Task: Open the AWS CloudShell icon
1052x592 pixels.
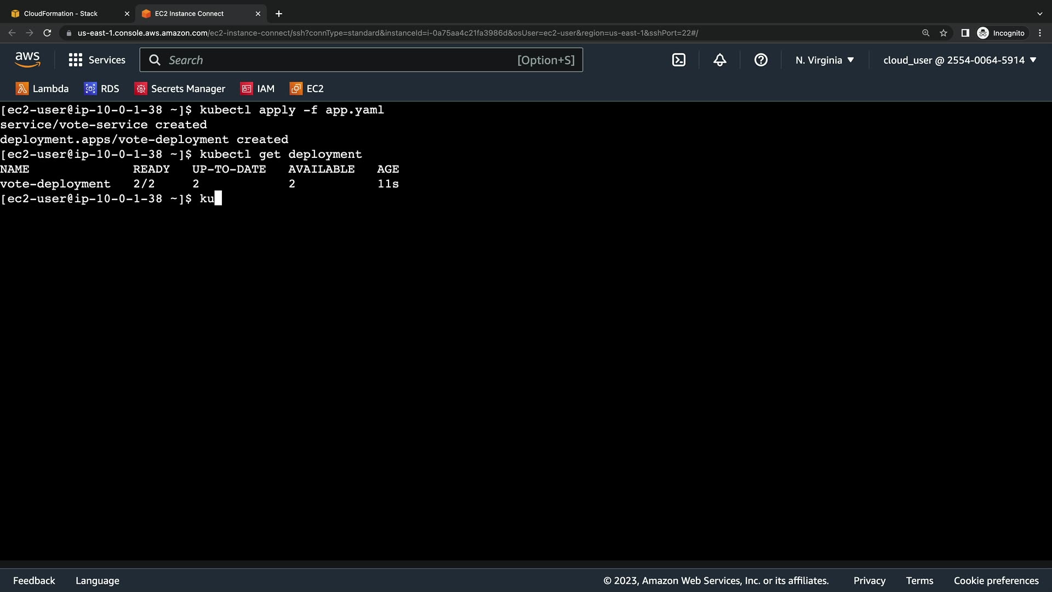Action: pos(678,60)
